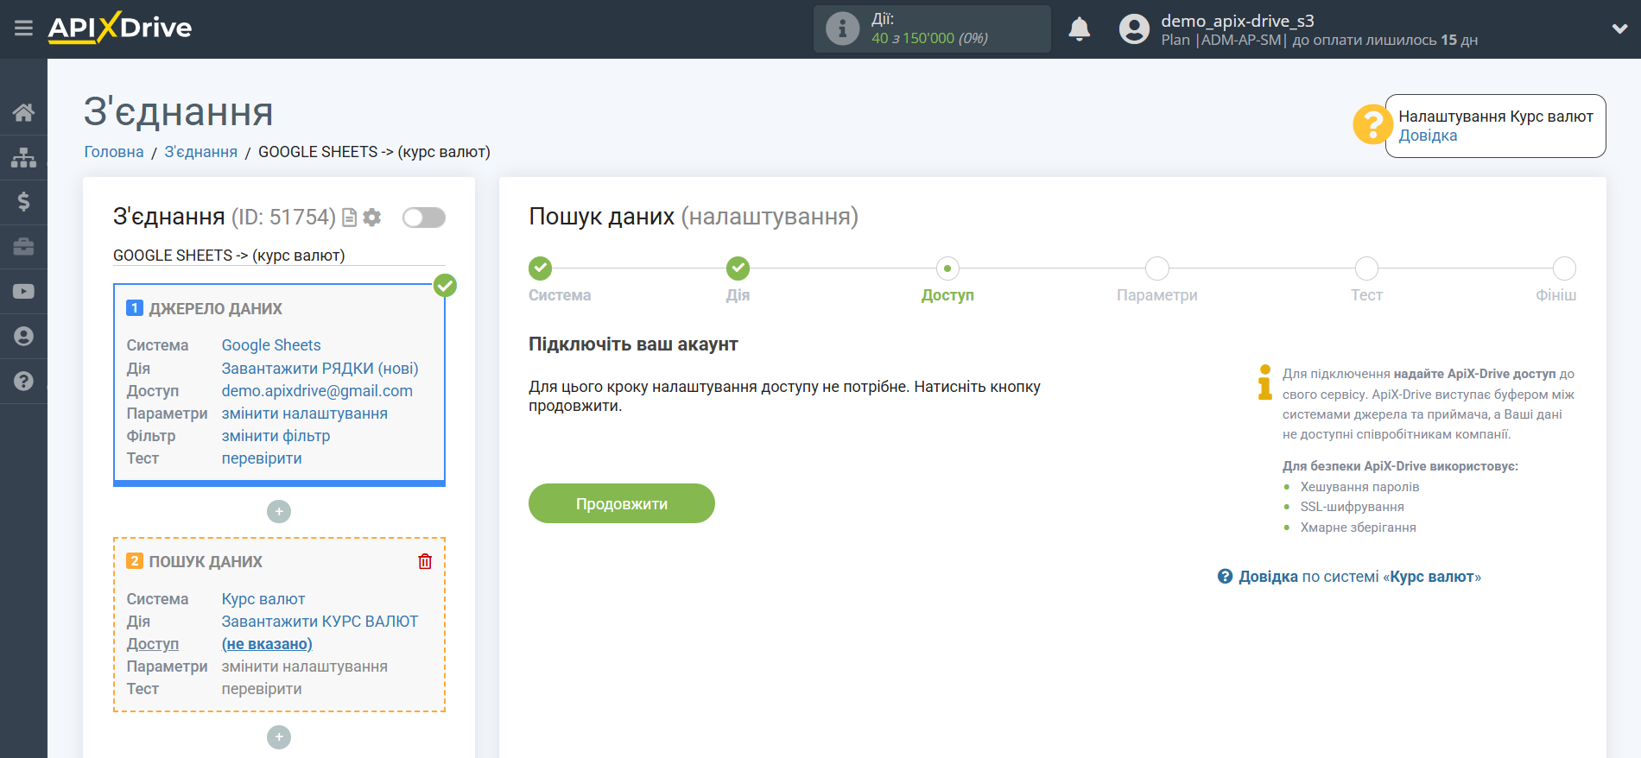Add a block after ДЖЕРЕЛО ДАНИХ
1641x758 pixels.
pyautogui.click(x=279, y=512)
